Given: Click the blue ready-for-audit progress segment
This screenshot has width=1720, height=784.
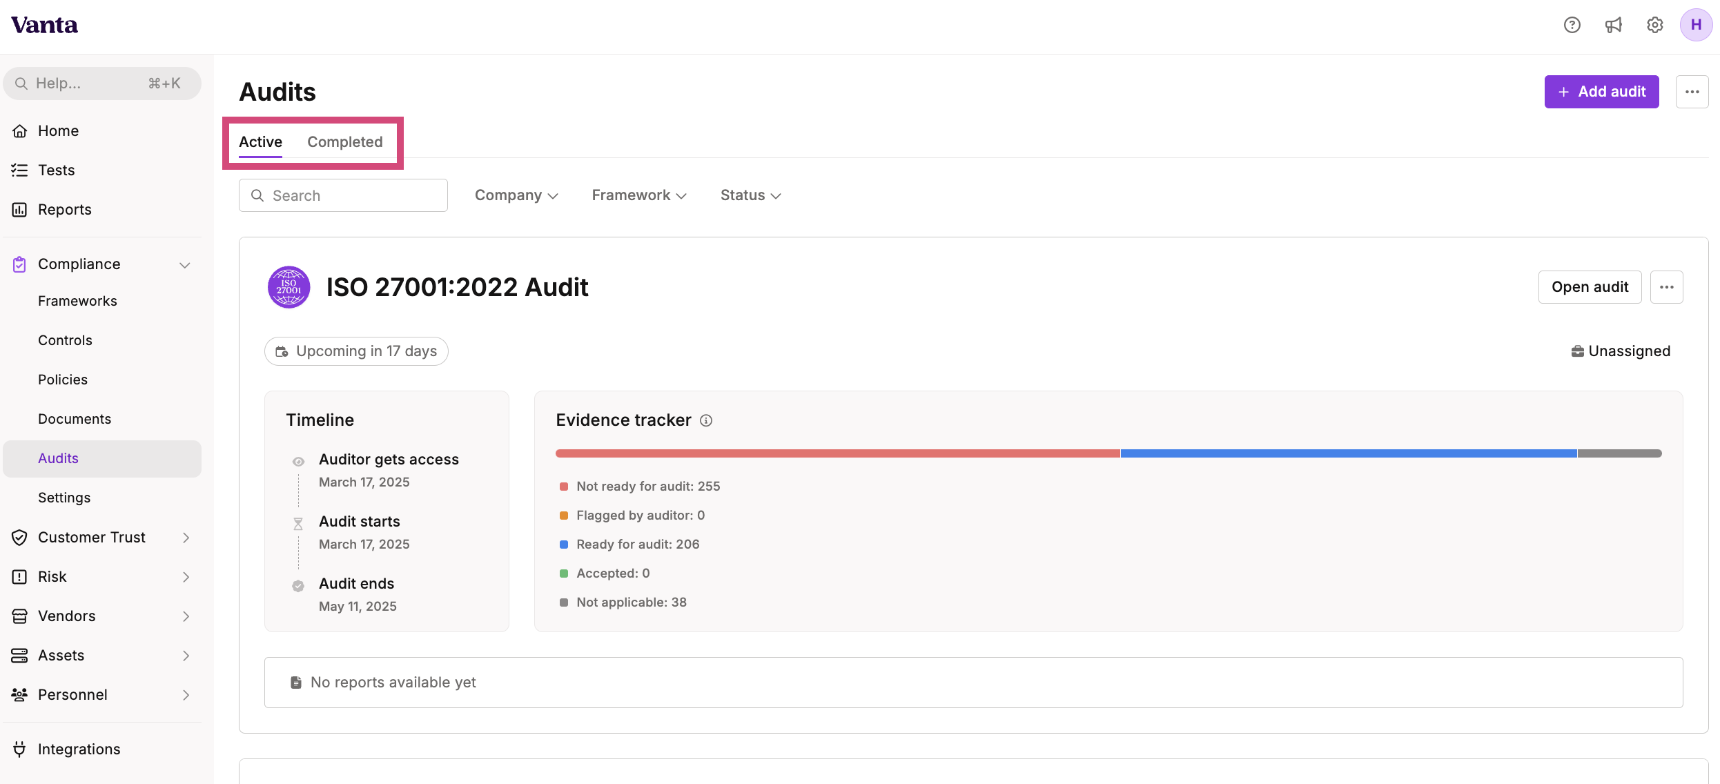Looking at the screenshot, I should (1349, 453).
